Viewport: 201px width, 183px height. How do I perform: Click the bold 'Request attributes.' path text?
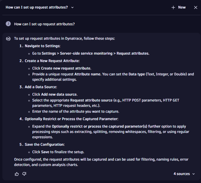[x=133, y=53]
